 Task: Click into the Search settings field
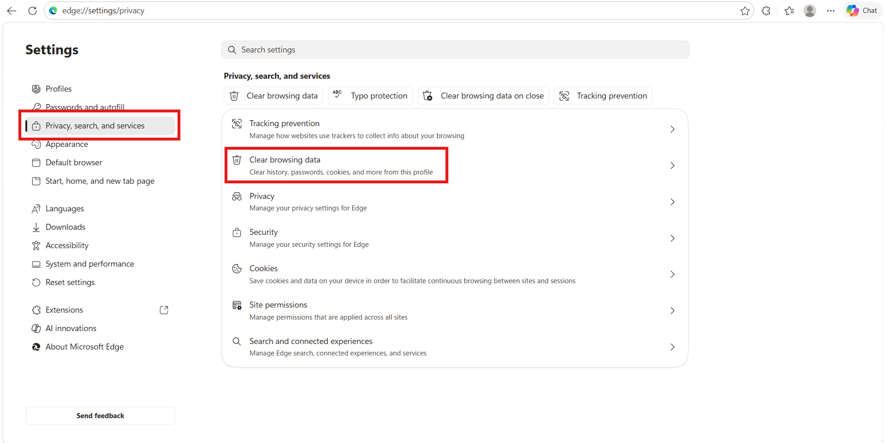tap(455, 50)
